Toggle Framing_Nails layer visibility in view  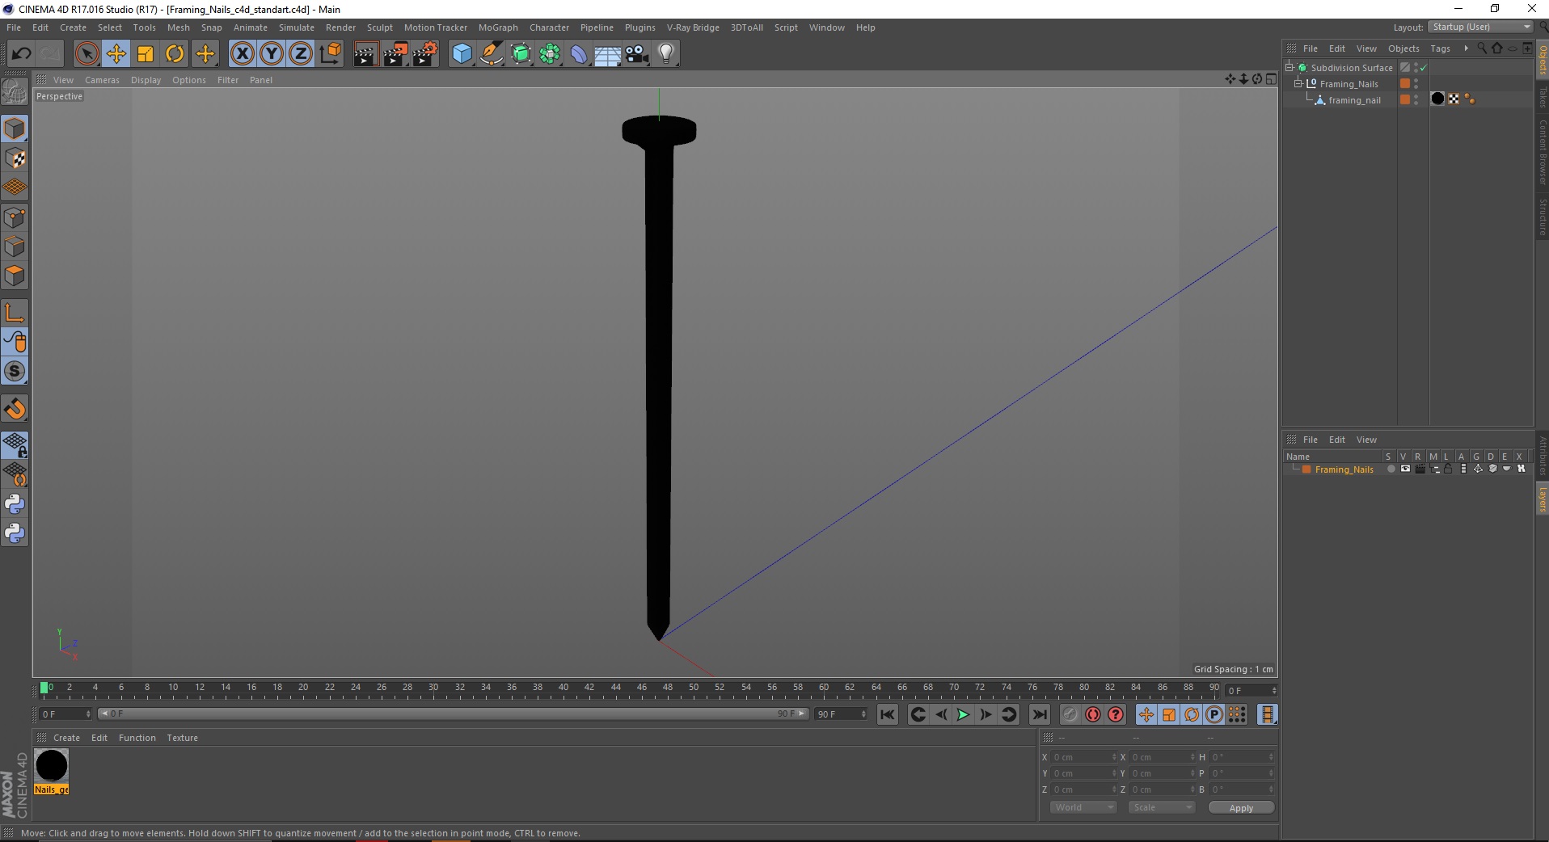coord(1405,469)
